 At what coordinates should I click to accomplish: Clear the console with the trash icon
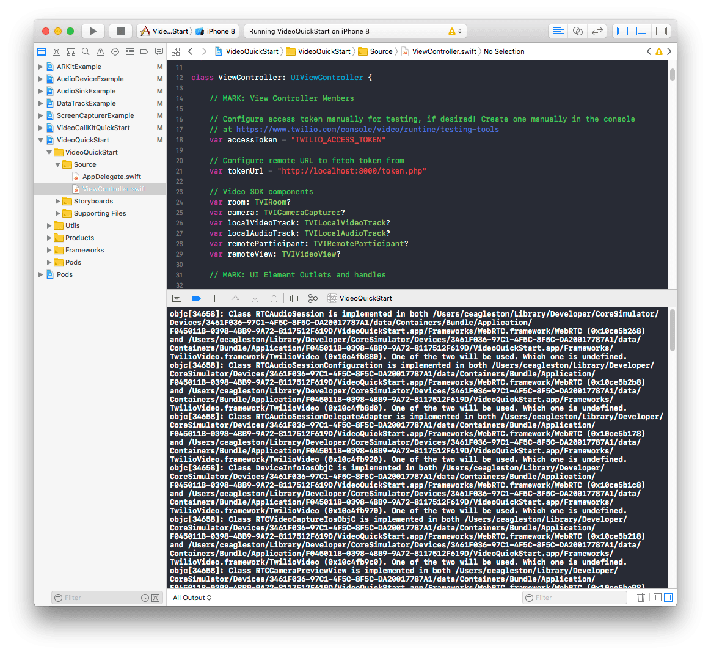(641, 598)
